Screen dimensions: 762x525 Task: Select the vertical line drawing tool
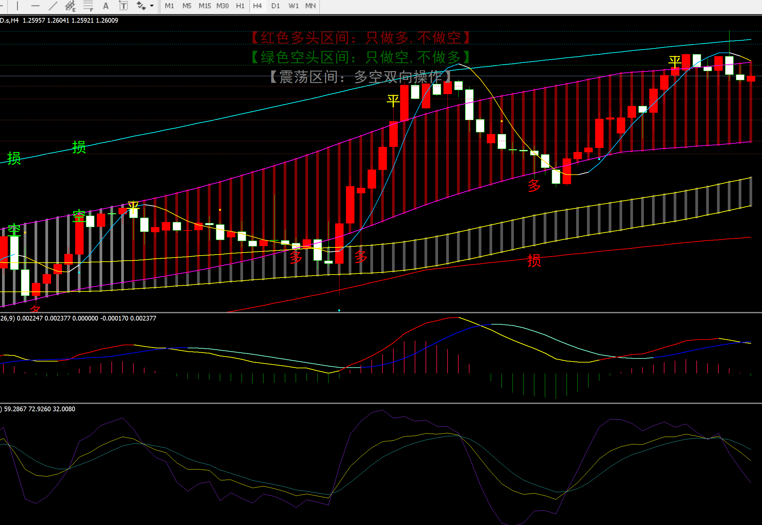17,6
